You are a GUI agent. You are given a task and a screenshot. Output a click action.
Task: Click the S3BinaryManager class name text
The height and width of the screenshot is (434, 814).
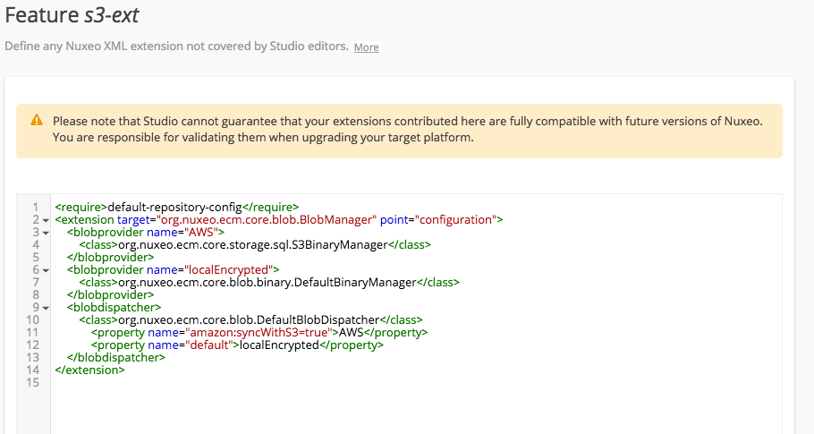(x=253, y=244)
